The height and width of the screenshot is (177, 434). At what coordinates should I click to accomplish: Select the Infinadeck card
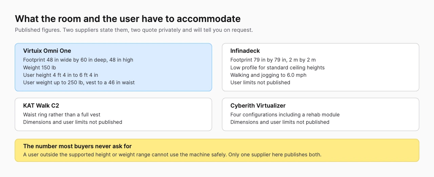click(320, 67)
